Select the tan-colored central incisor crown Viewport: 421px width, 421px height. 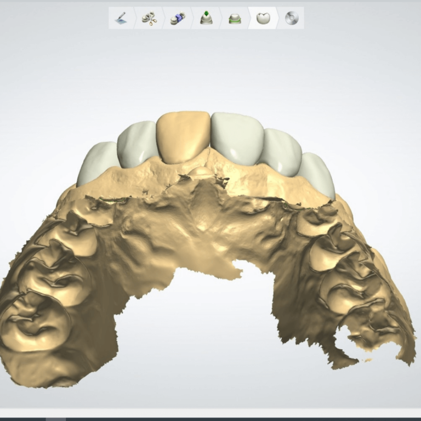pyautogui.click(x=184, y=136)
